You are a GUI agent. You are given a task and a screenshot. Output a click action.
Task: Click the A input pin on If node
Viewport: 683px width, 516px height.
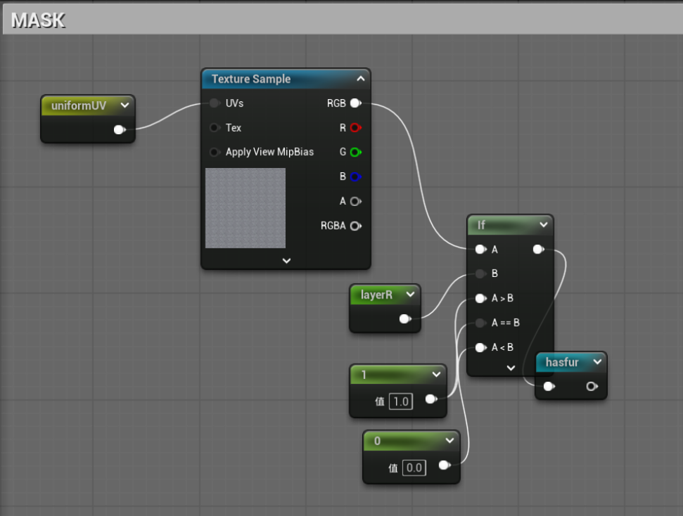coord(480,250)
